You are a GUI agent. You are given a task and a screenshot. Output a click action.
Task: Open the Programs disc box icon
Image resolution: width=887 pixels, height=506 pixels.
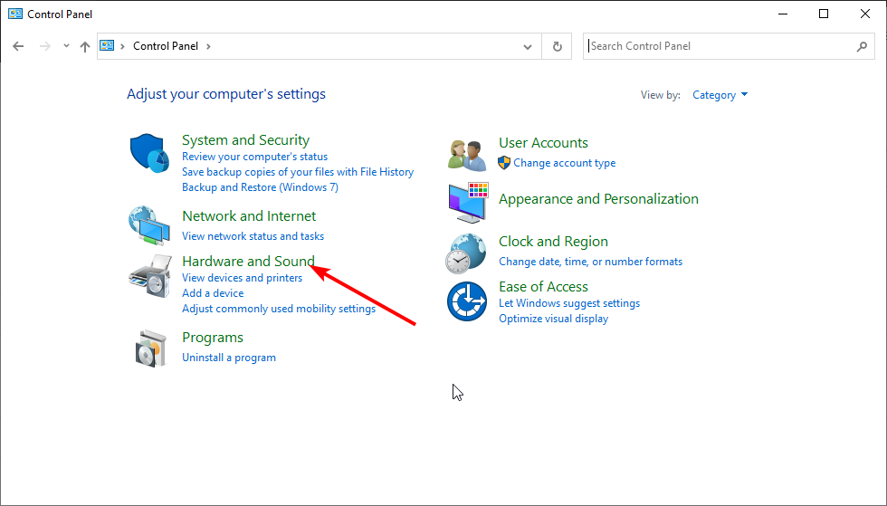[149, 348]
